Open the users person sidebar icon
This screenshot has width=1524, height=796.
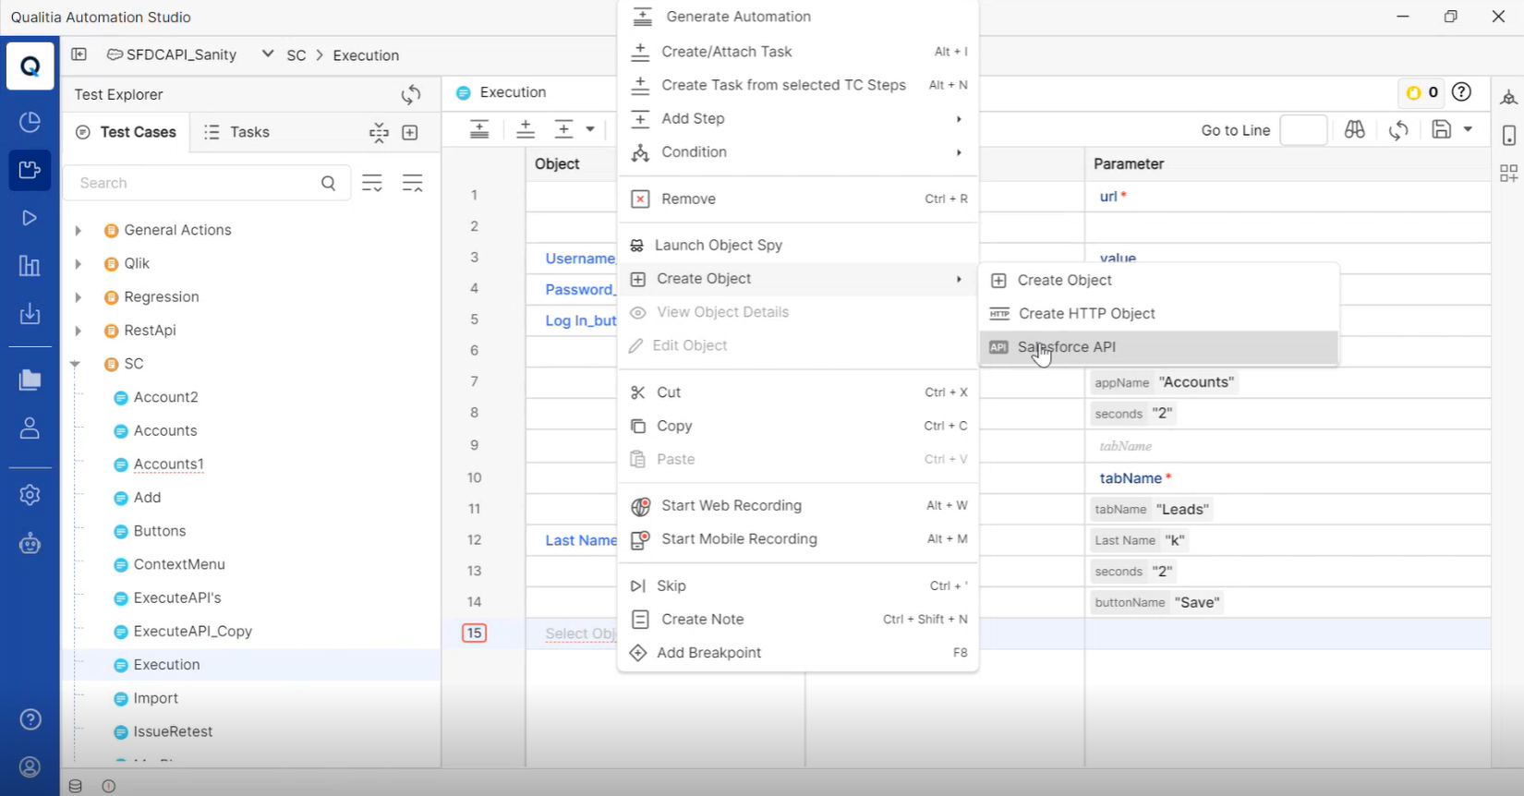click(30, 428)
